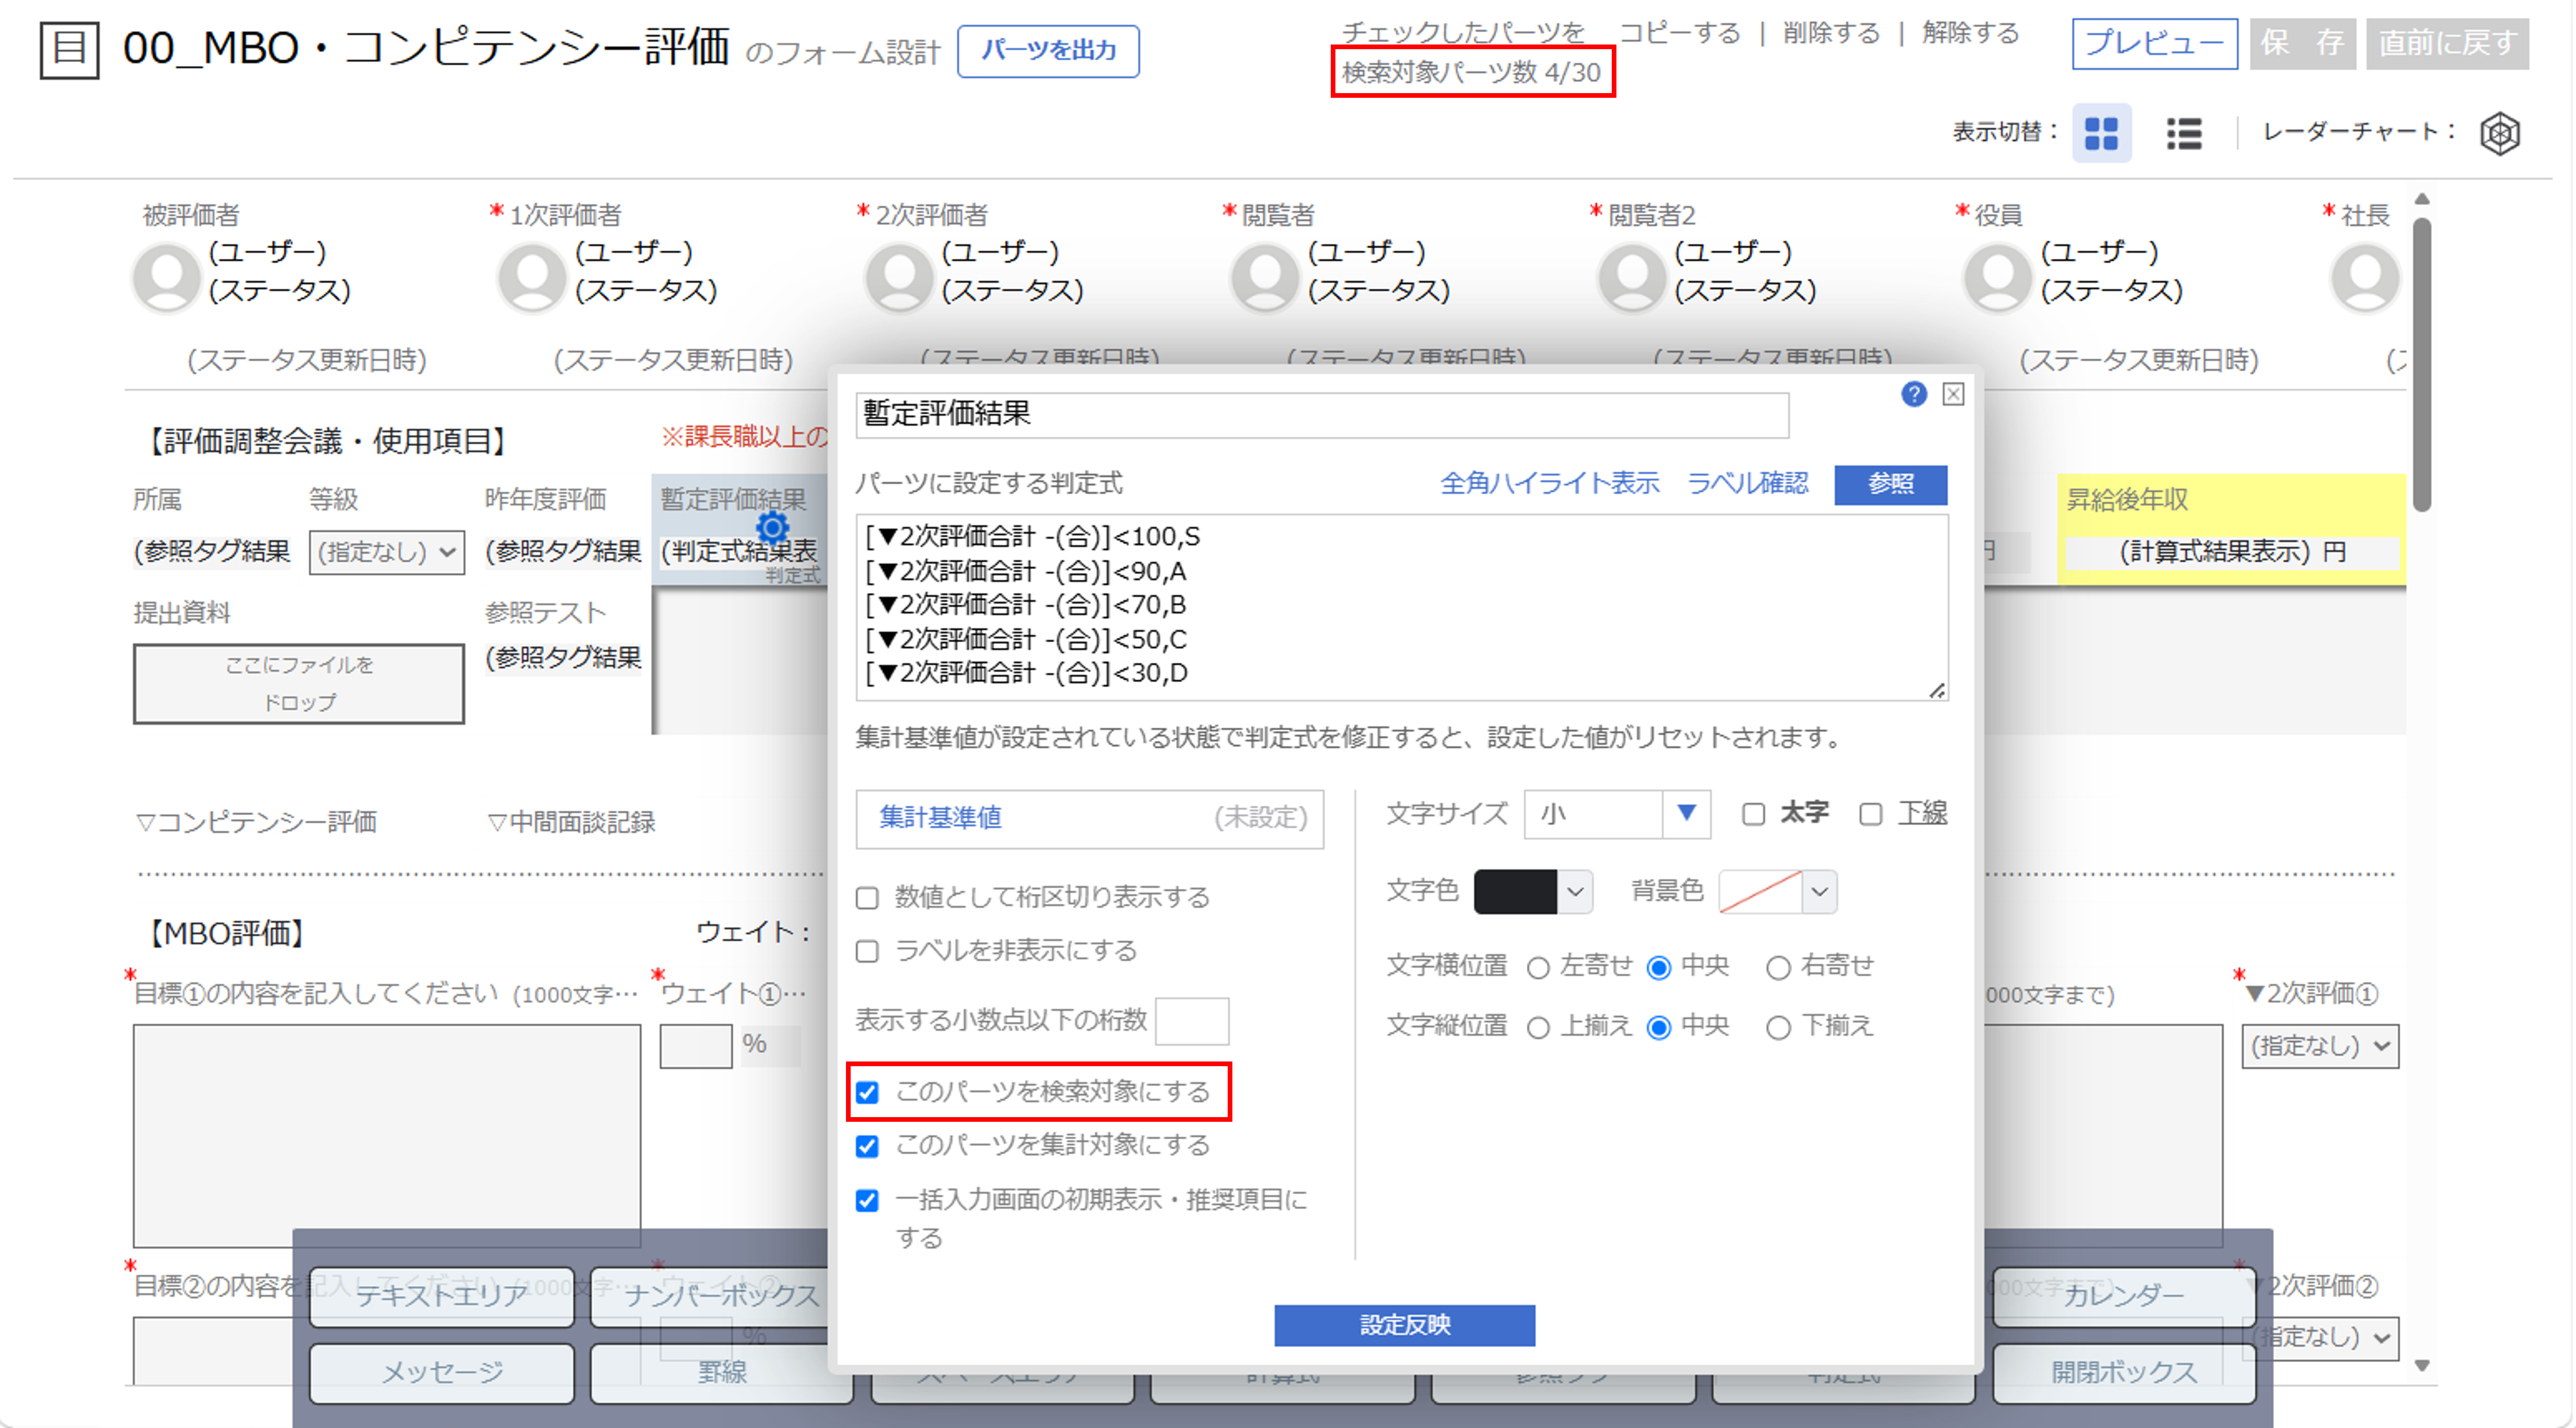Toggle ラベルを非表示にする checkbox

[867, 951]
